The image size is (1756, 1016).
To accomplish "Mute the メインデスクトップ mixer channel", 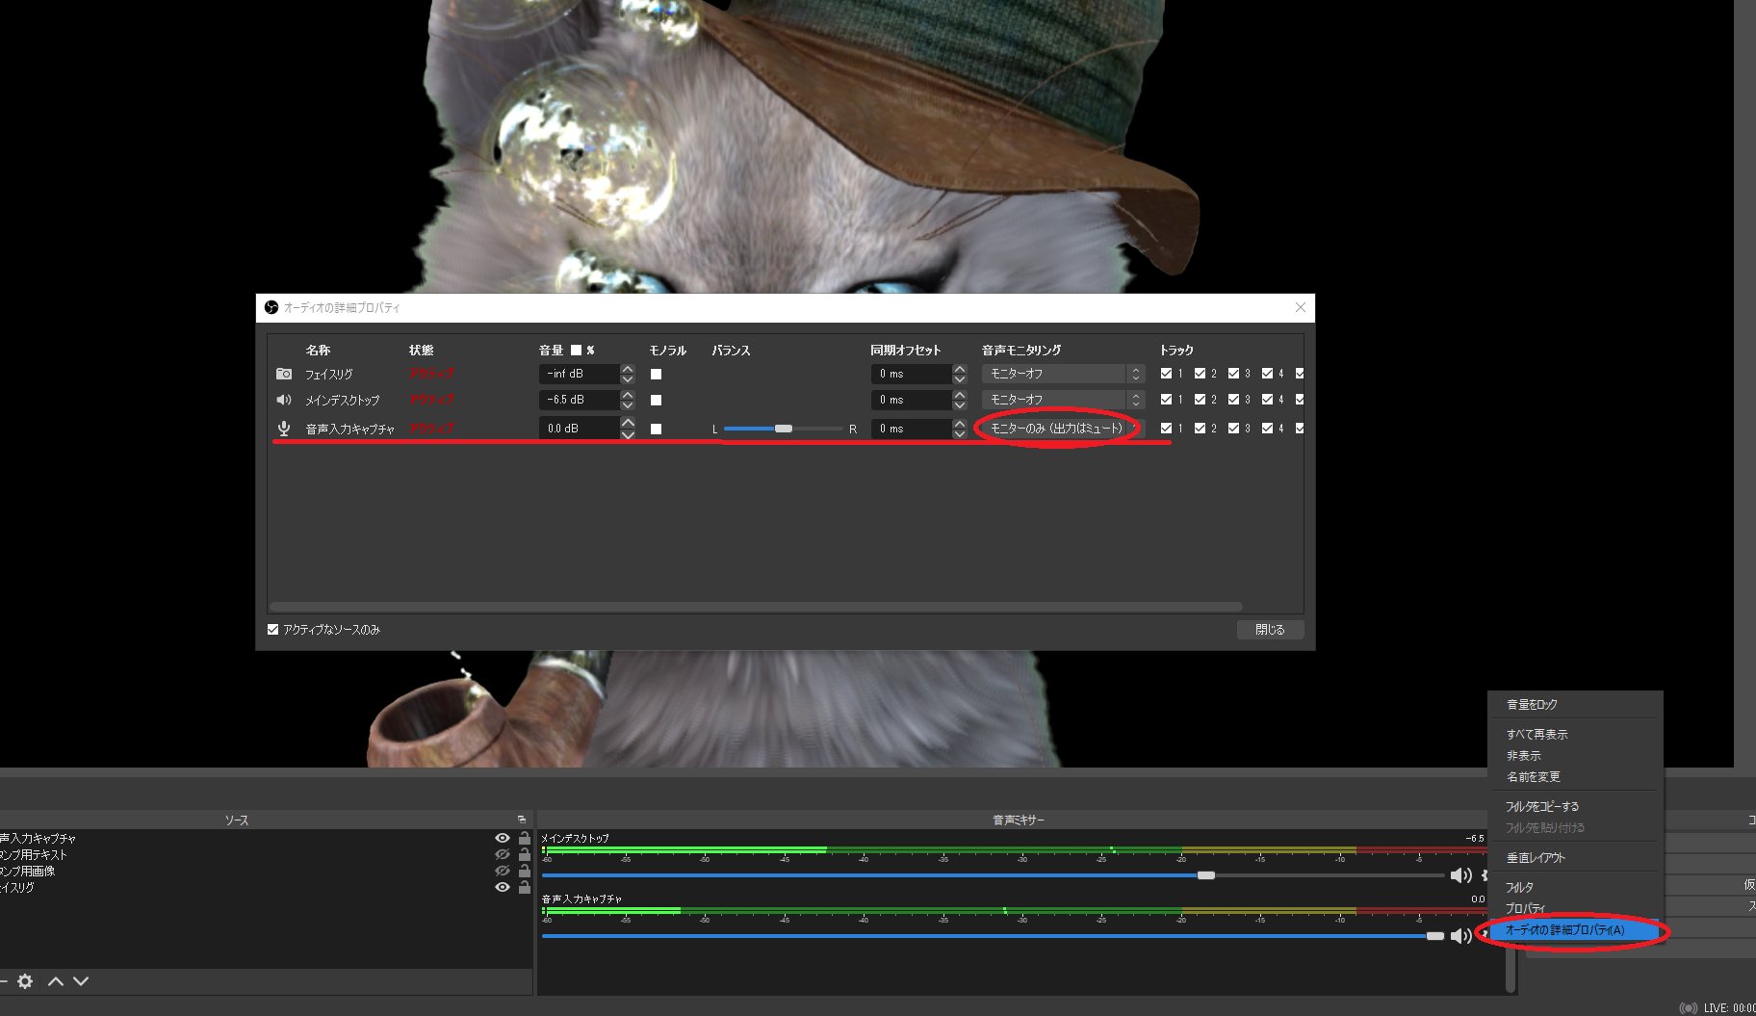I will [x=1460, y=875].
